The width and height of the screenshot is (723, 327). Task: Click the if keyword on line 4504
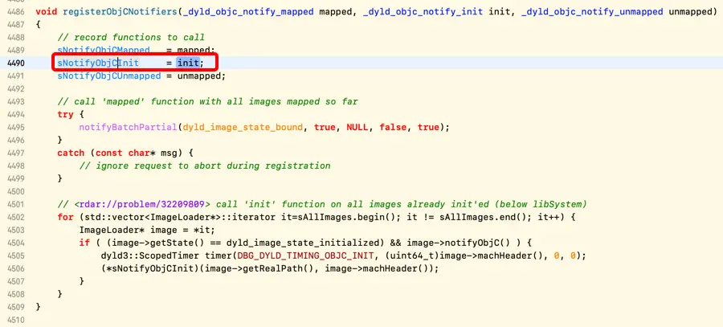coord(84,243)
